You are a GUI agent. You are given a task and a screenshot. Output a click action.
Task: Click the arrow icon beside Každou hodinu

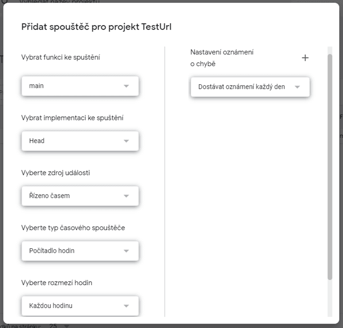pos(126,306)
